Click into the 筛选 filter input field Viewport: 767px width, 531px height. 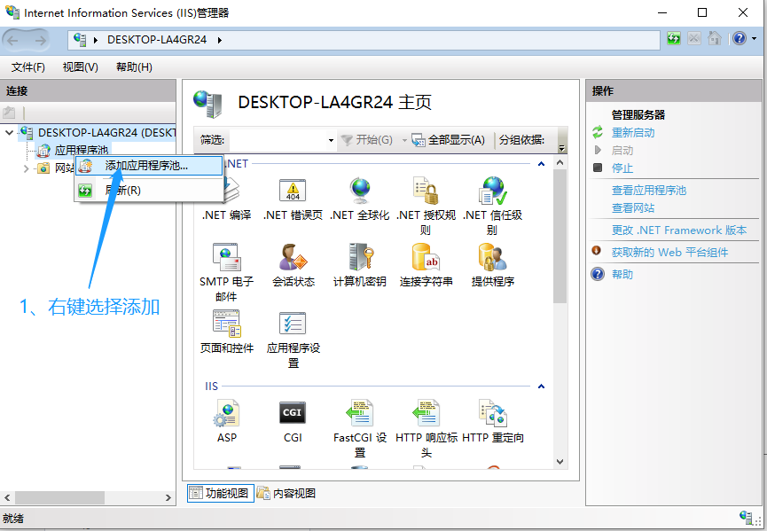click(x=278, y=140)
